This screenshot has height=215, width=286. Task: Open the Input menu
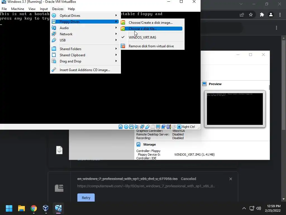click(44, 9)
